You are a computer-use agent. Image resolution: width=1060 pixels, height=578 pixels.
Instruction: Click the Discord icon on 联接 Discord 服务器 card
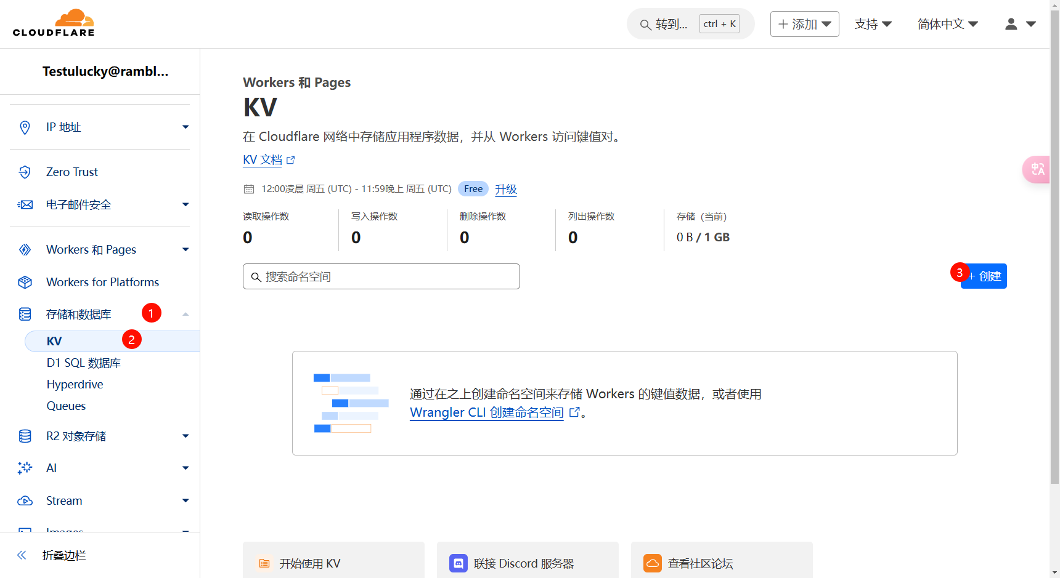[x=459, y=563]
